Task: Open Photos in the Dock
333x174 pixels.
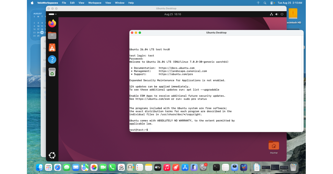Action: [94, 167]
